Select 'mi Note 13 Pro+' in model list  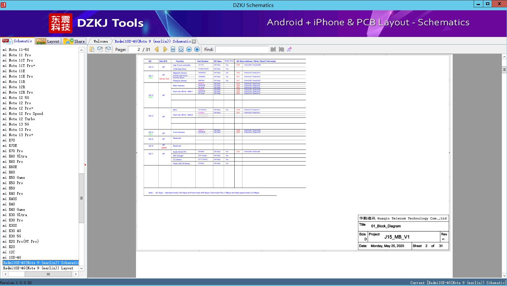pos(18,135)
